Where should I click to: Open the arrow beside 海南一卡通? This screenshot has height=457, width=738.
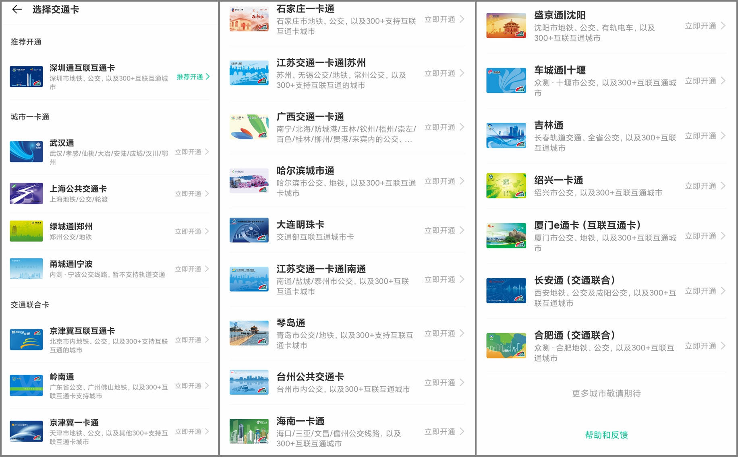pyautogui.click(x=462, y=431)
